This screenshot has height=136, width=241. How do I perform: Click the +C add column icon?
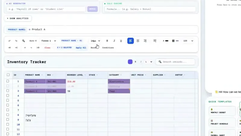(16, 48)
